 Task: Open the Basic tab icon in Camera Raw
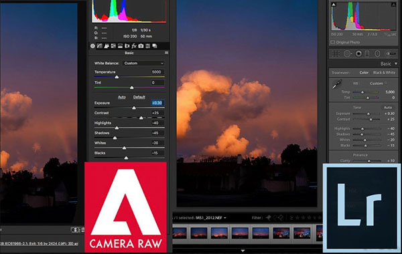pyautogui.click(x=92, y=46)
